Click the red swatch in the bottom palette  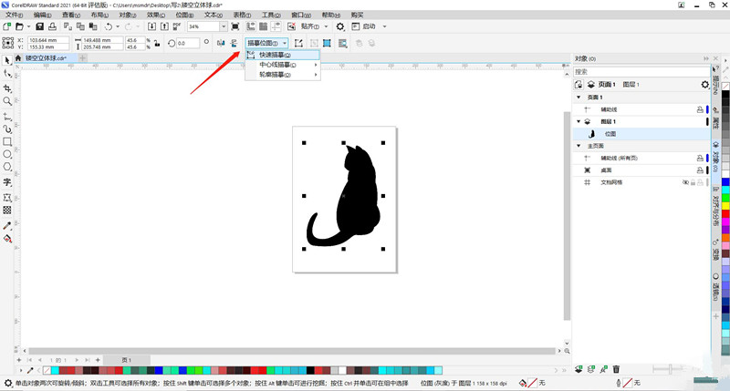coord(68,370)
